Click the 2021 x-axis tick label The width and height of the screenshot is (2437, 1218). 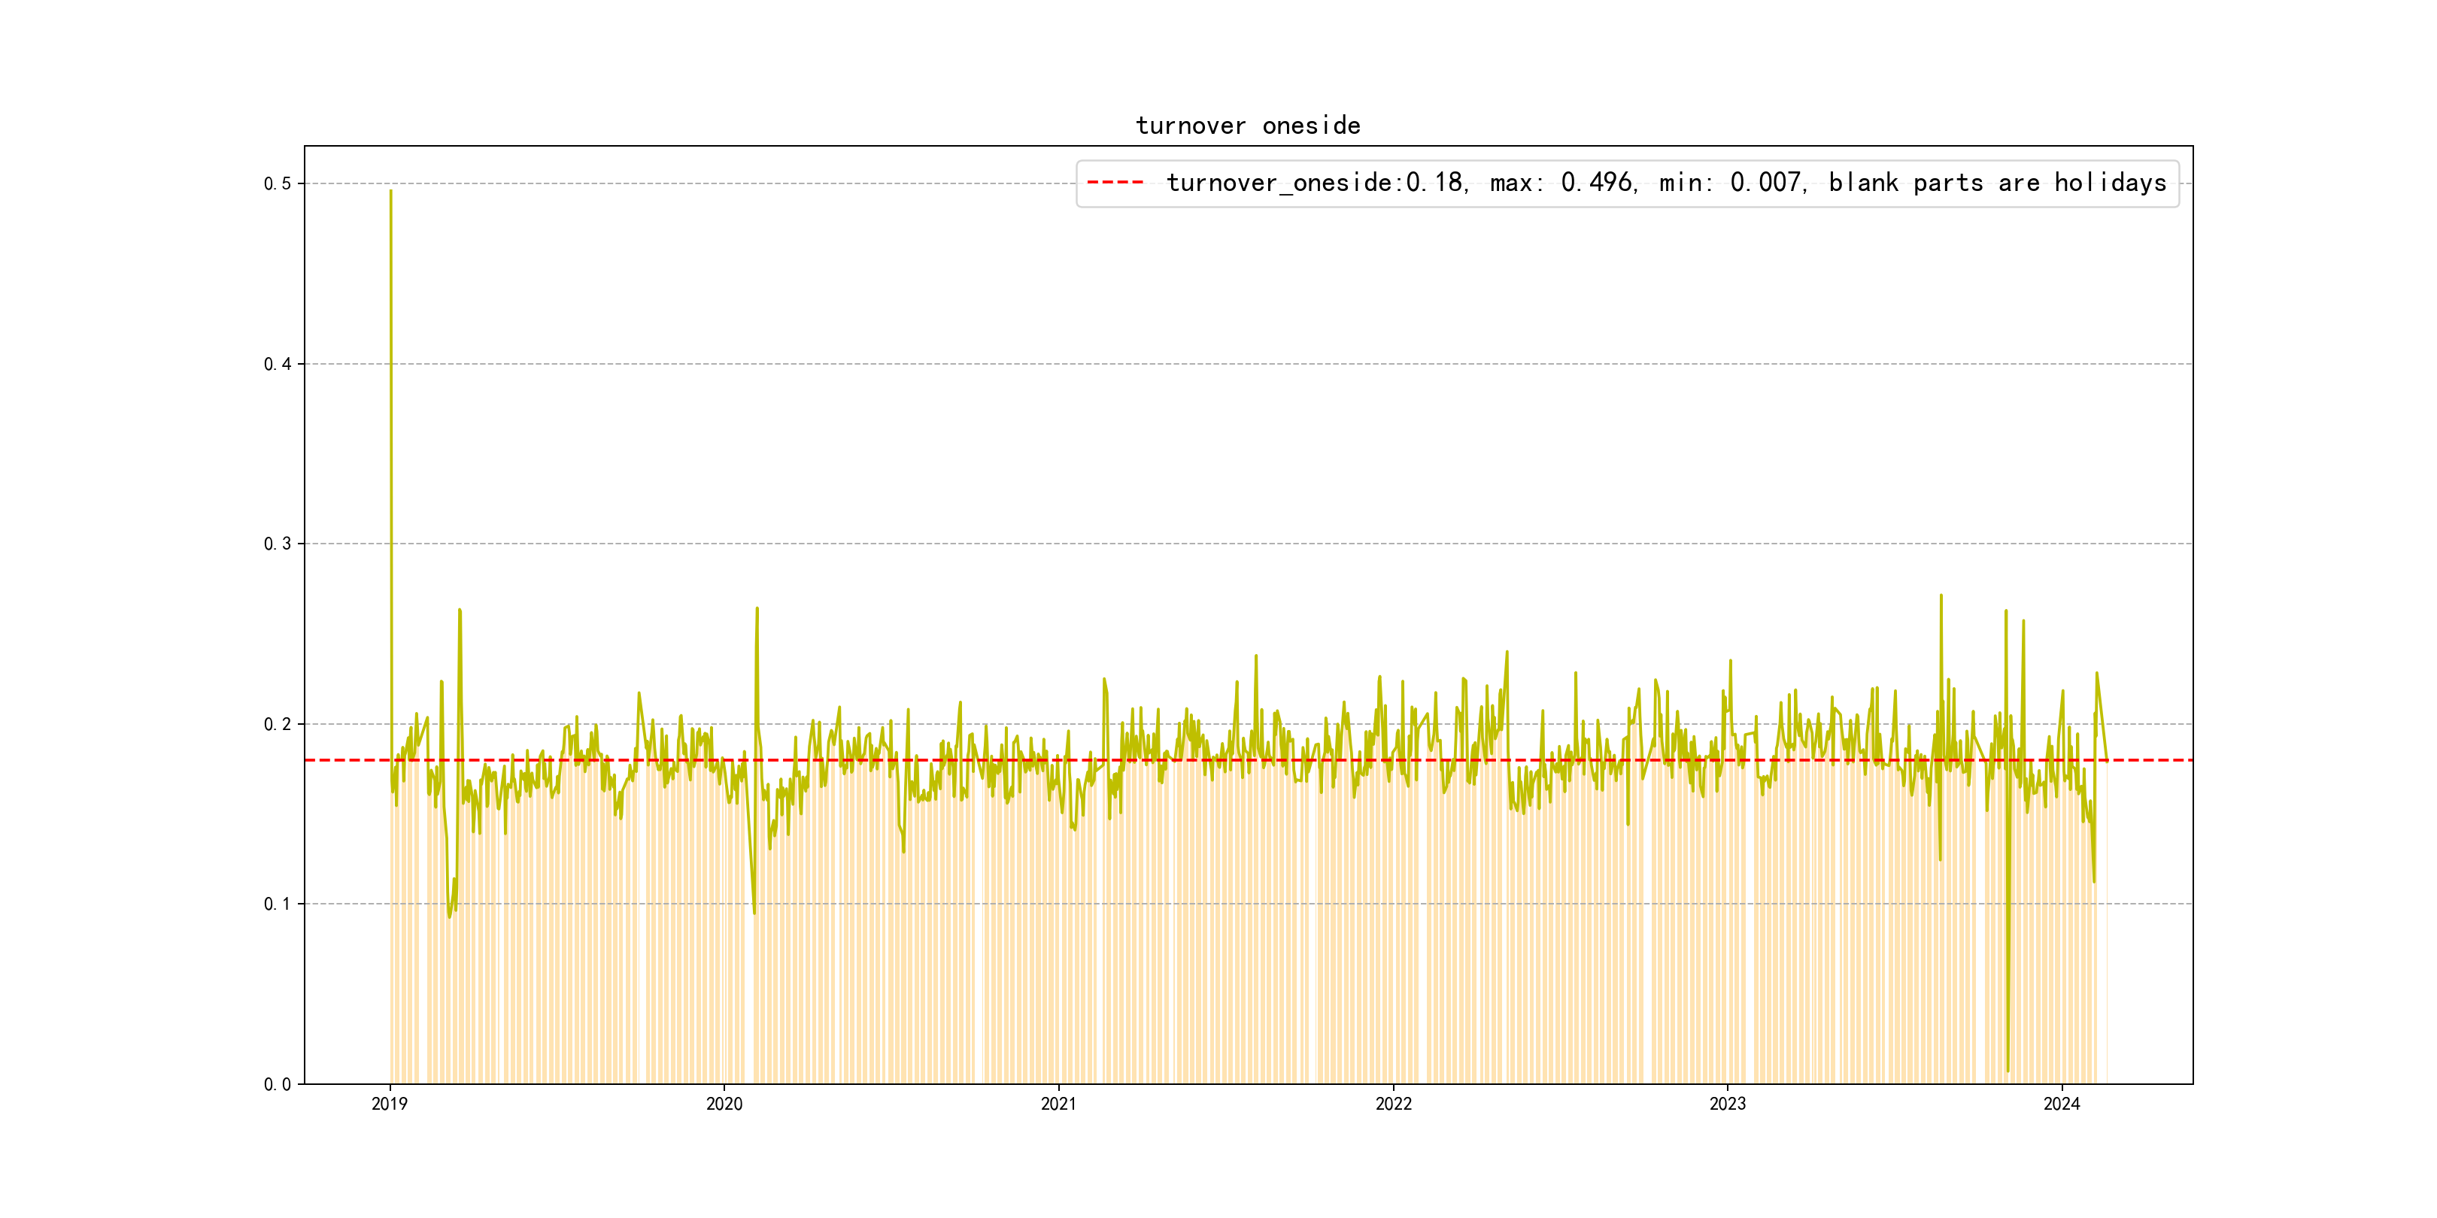[1058, 1104]
